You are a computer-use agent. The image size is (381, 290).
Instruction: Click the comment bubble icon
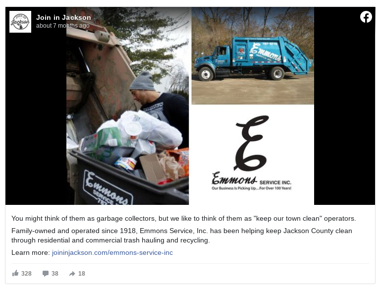tap(46, 274)
